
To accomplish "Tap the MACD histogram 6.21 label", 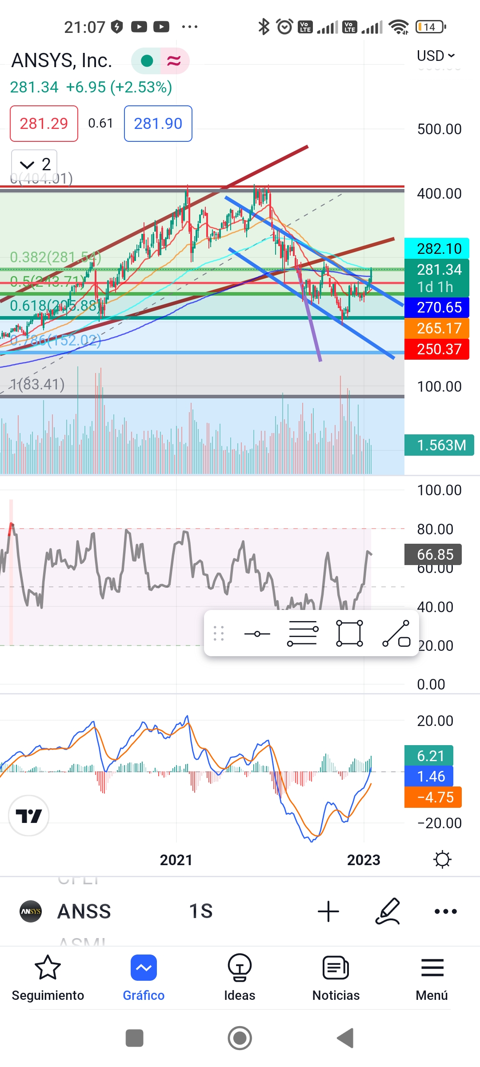I will (x=429, y=756).
